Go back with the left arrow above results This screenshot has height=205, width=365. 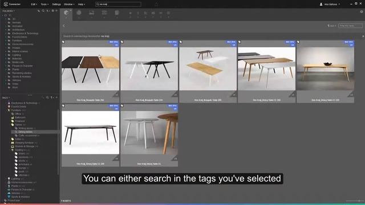click(x=64, y=26)
